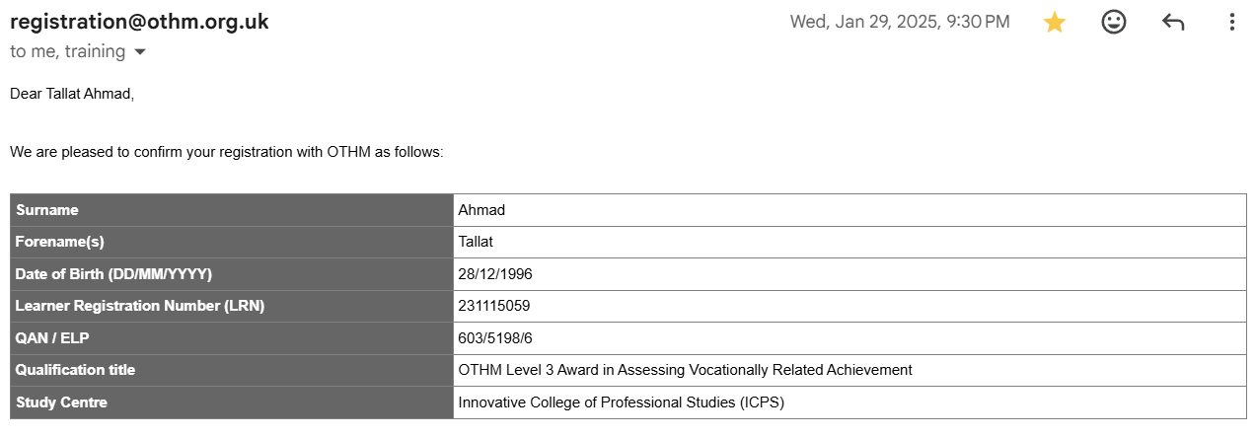Reply using the arrow icon
Image resolution: width=1256 pixels, height=438 pixels.
pos(1173,22)
